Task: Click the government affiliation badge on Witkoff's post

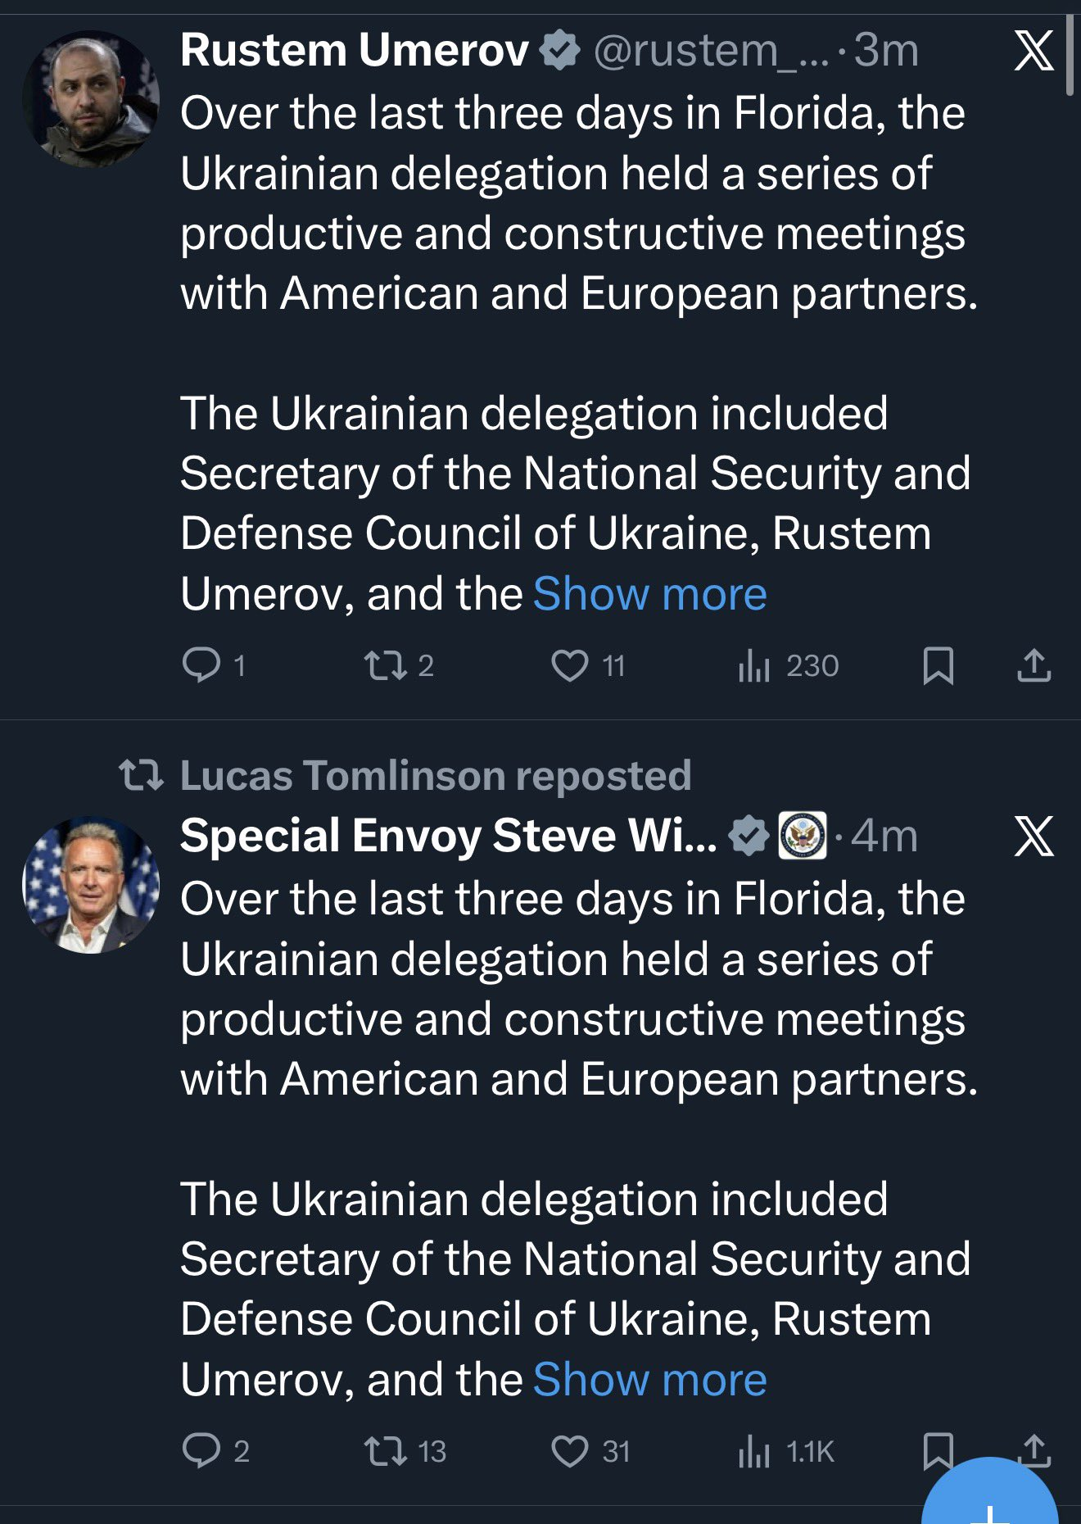Action: [802, 836]
